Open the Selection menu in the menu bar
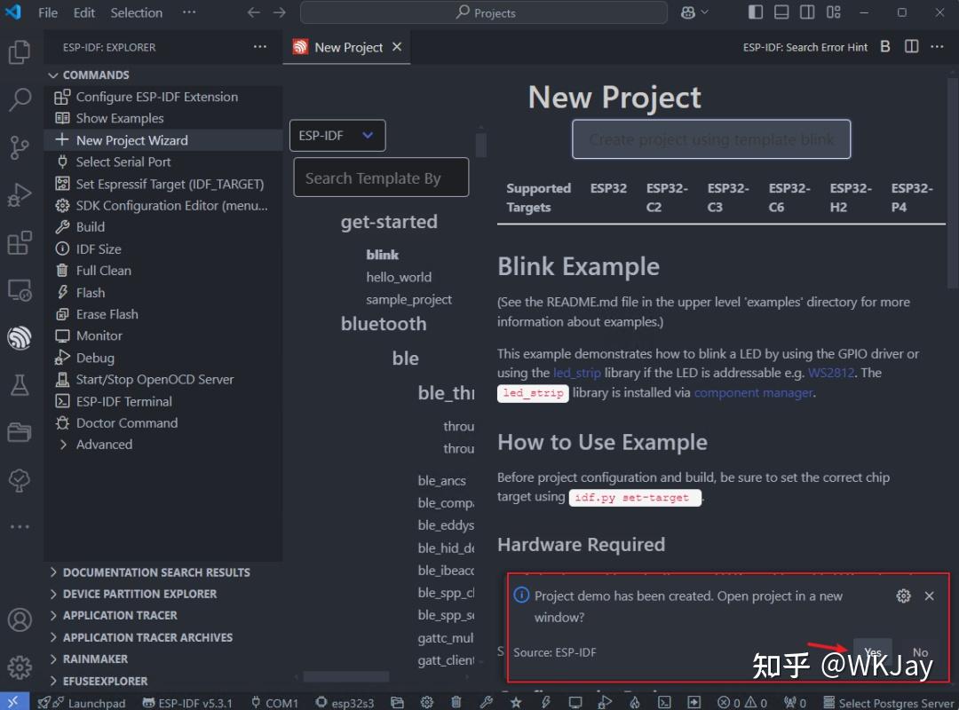959x710 pixels. click(136, 12)
